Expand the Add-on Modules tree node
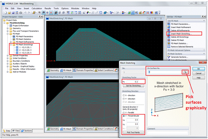208x139 pixels. pyautogui.click(x=8, y=72)
